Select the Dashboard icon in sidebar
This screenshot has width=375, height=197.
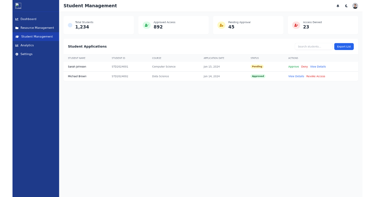pos(17,19)
